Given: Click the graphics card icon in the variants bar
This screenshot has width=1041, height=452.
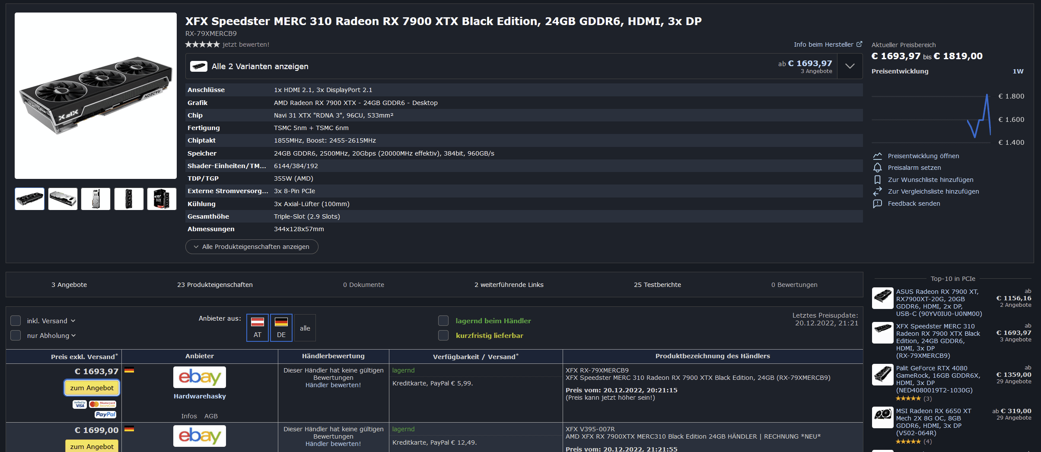Looking at the screenshot, I should [x=199, y=66].
